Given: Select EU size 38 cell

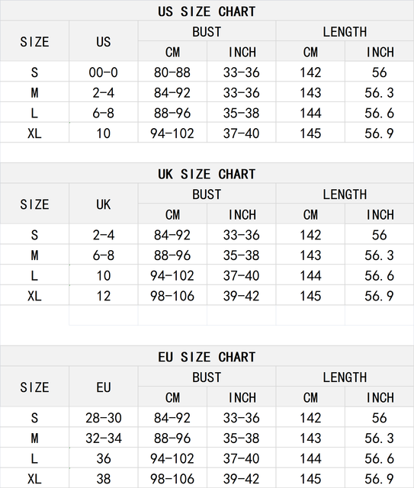Looking at the screenshot, I should pyautogui.click(x=104, y=479).
